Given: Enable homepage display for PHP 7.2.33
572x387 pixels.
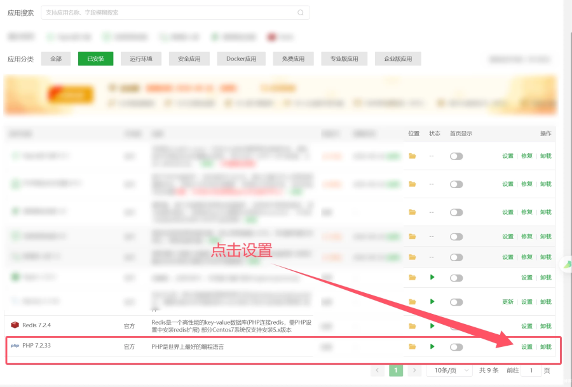Looking at the screenshot, I should point(456,347).
